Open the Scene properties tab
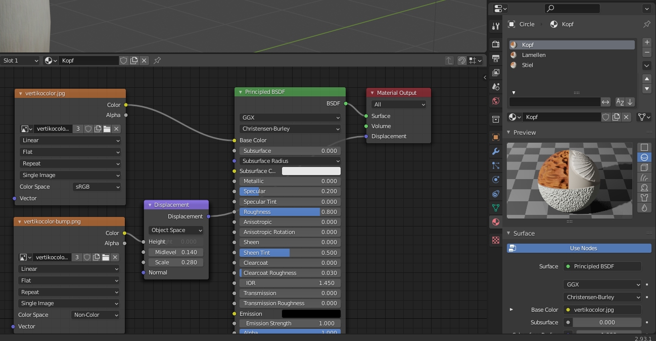This screenshot has width=656, height=341. click(x=496, y=87)
